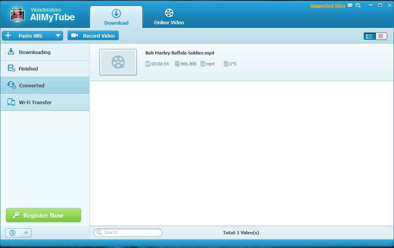Open the Online Video tab

169,17
